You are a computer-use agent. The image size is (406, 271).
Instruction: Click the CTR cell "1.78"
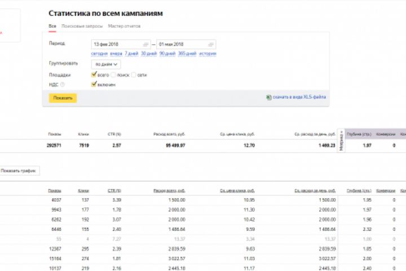coord(117,209)
